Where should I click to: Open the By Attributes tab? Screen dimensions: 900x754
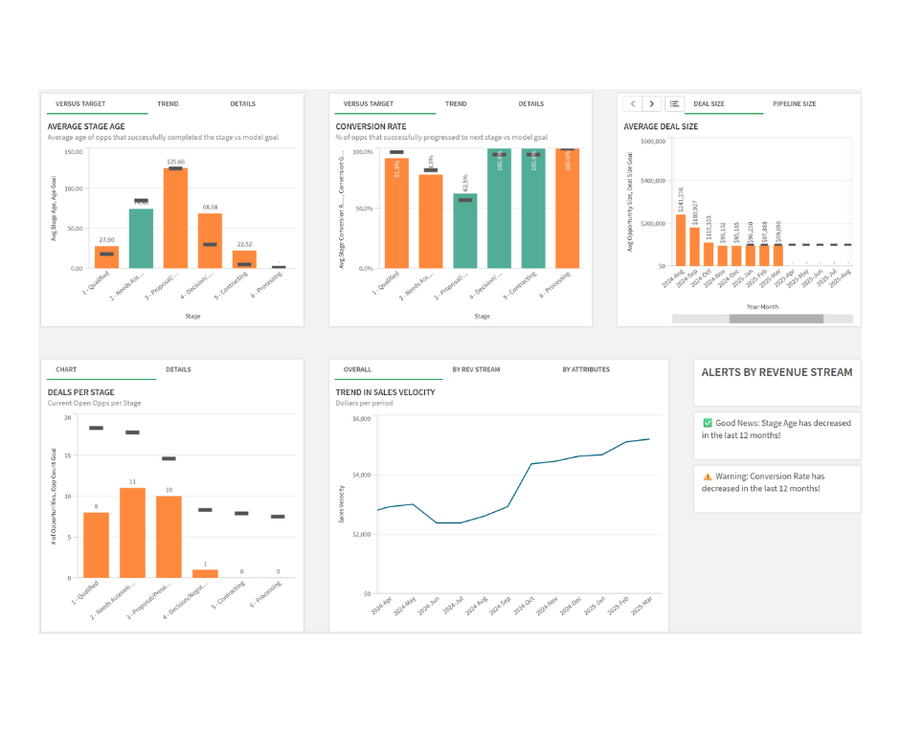585,368
